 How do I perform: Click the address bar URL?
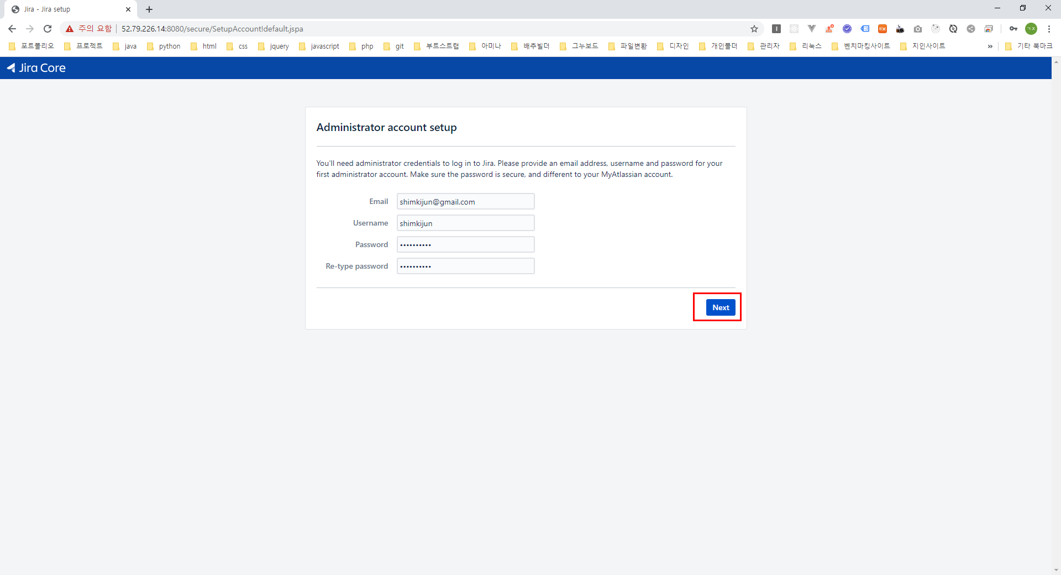click(x=212, y=29)
